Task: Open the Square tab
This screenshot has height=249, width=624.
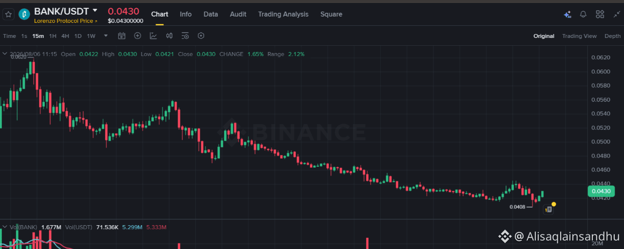Action: tap(331, 14)
